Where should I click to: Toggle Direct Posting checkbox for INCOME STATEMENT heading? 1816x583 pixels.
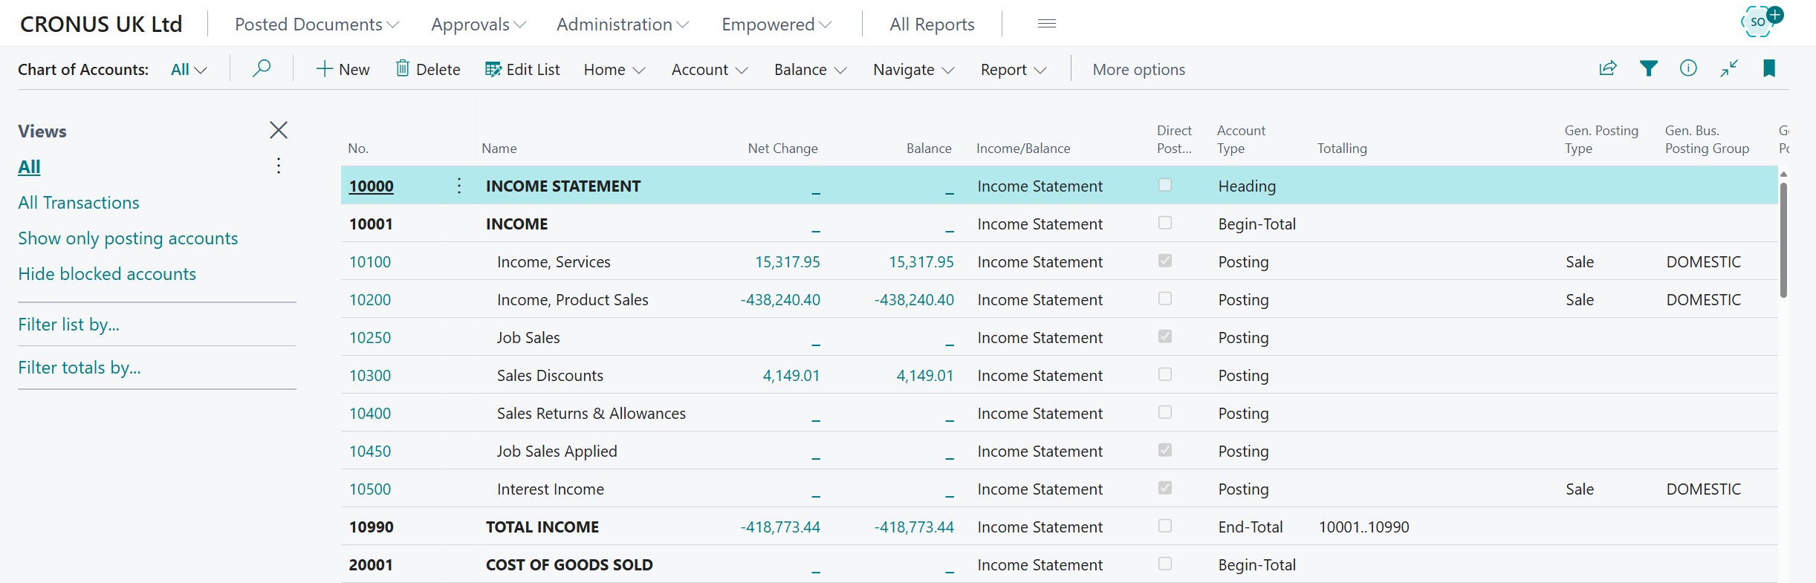point(1165,185)
